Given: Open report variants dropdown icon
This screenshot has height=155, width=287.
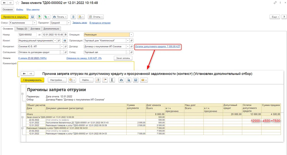Looking at the screenshot, I should click(x=72, y=80).
